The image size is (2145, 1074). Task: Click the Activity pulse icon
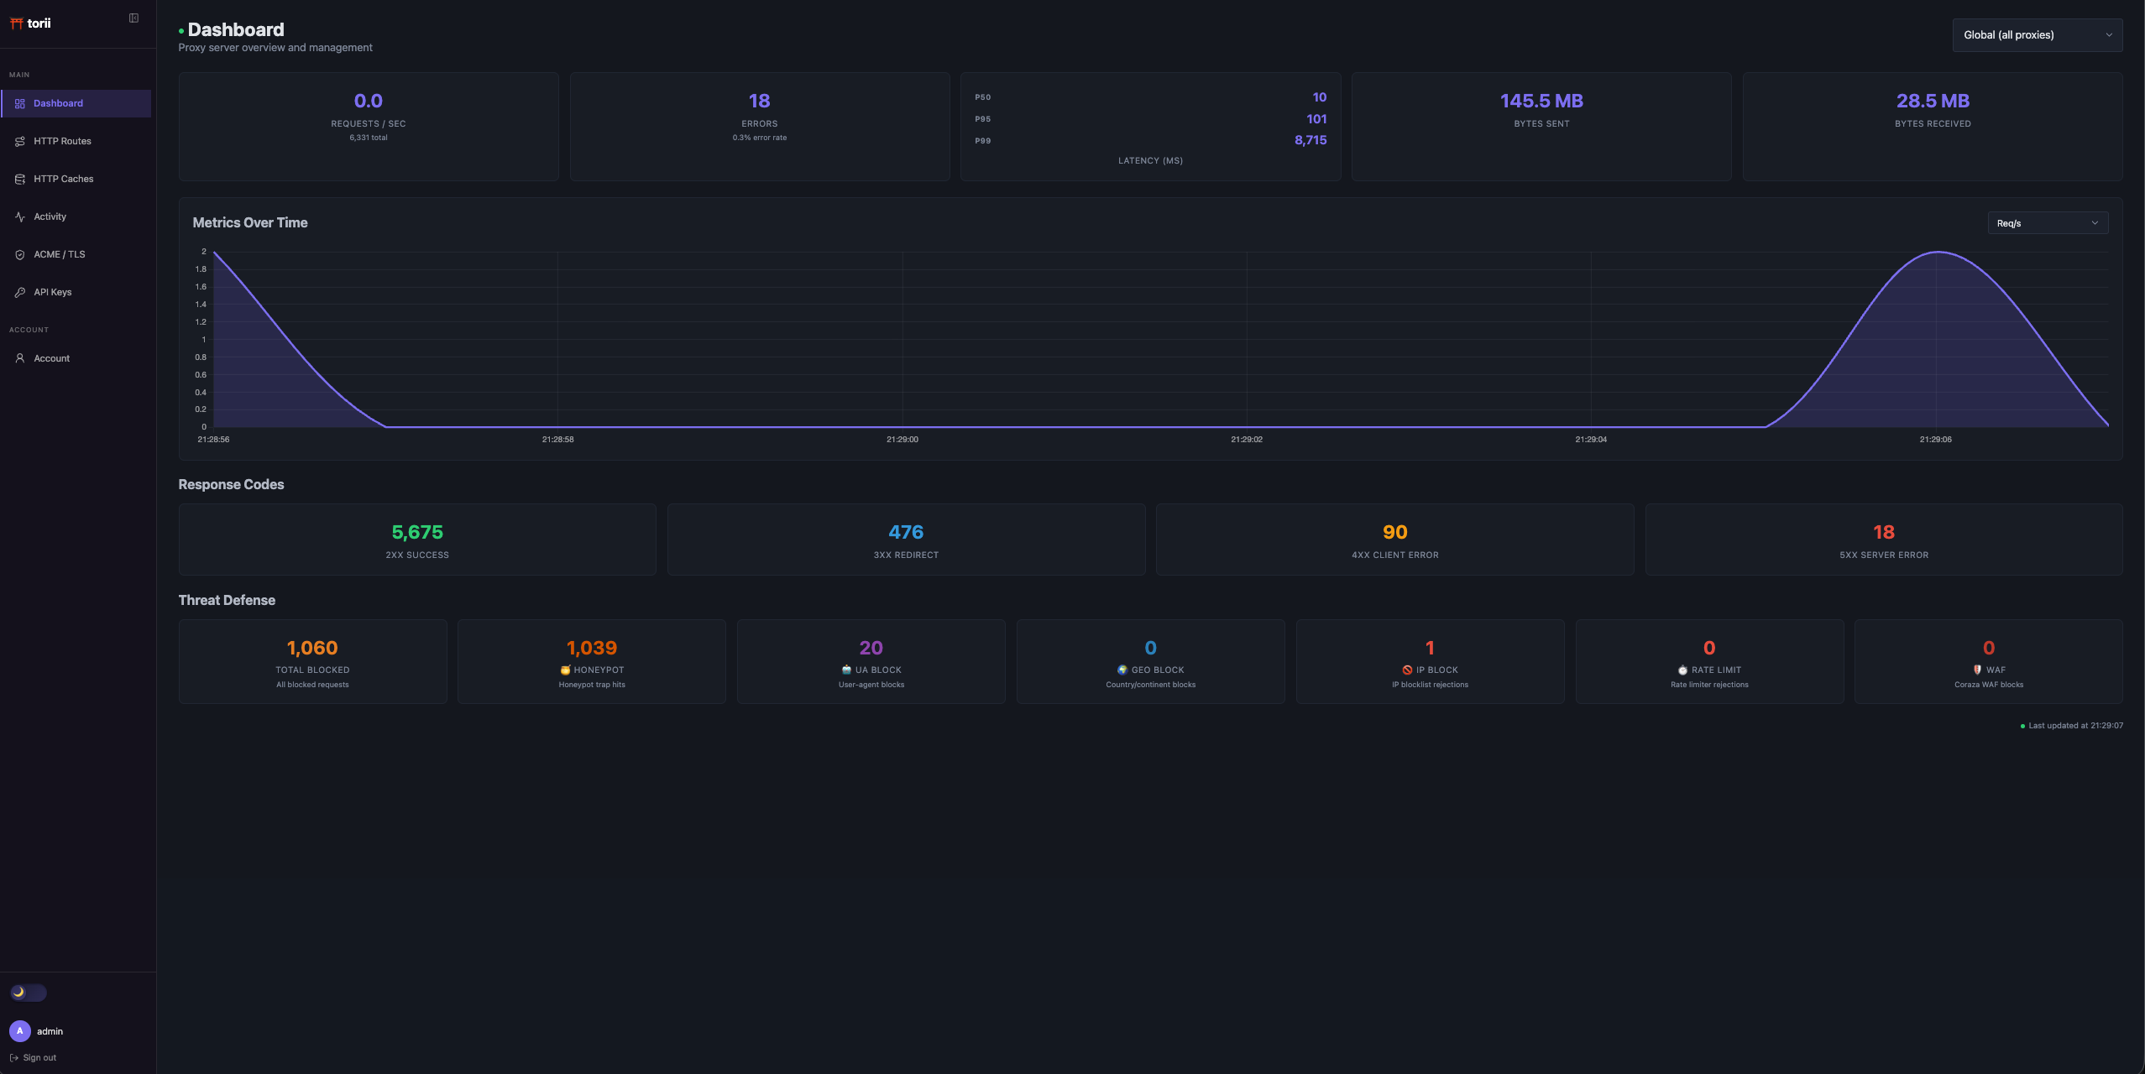click(x=20, y=217)
